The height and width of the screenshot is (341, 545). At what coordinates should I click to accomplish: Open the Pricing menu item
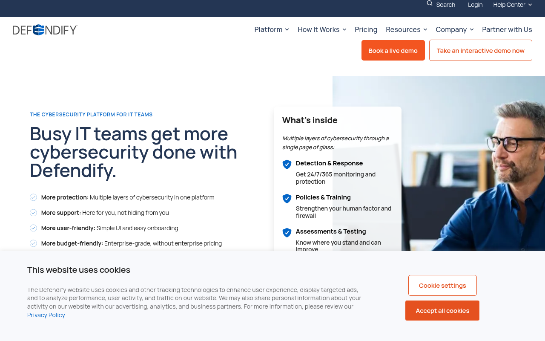(x=366, y=29)
